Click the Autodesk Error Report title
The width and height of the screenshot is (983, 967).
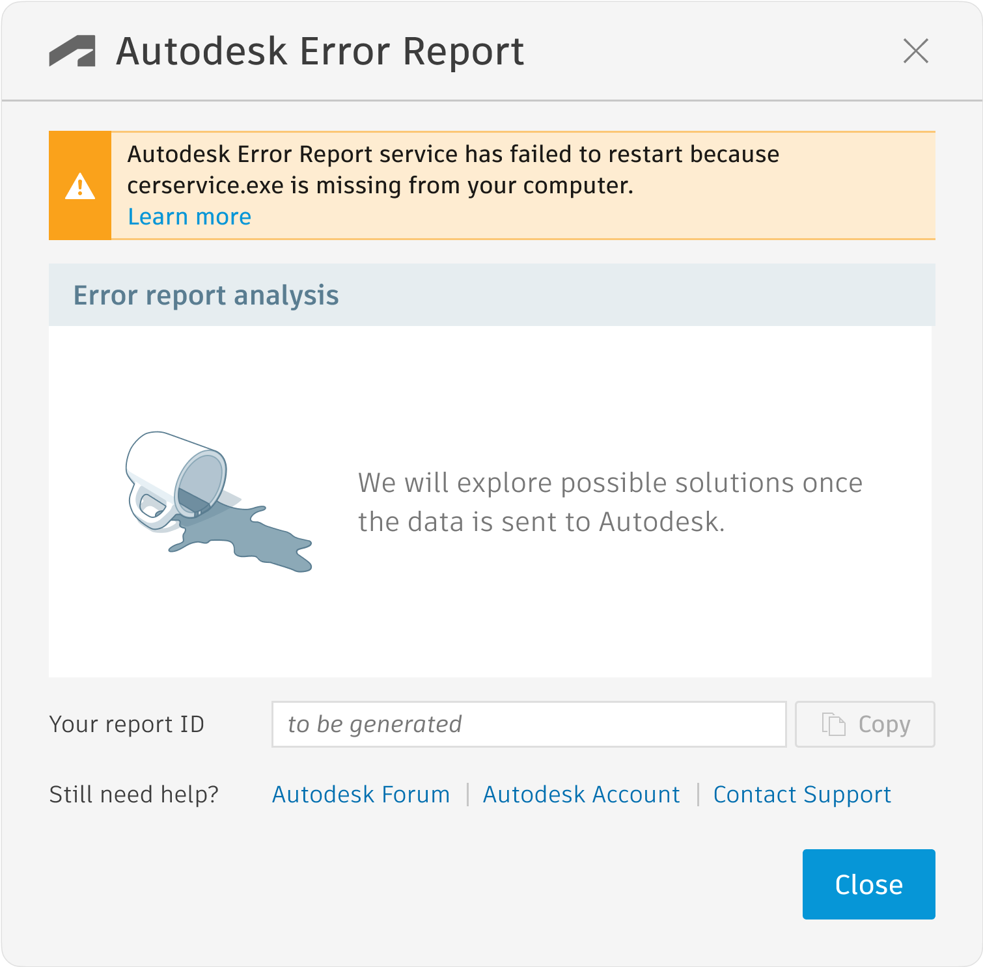[319, 51]
